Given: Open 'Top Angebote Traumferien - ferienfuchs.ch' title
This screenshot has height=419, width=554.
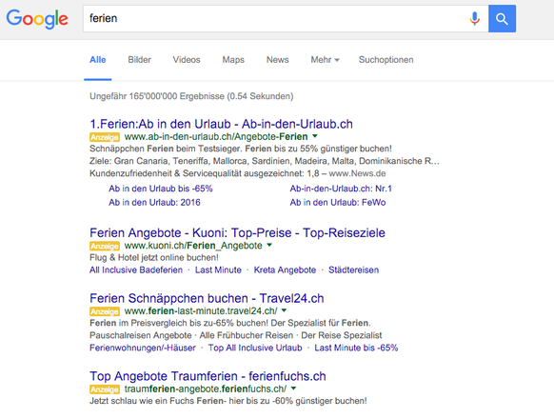Looking at the screenshot, I should [x=208, y=376].
